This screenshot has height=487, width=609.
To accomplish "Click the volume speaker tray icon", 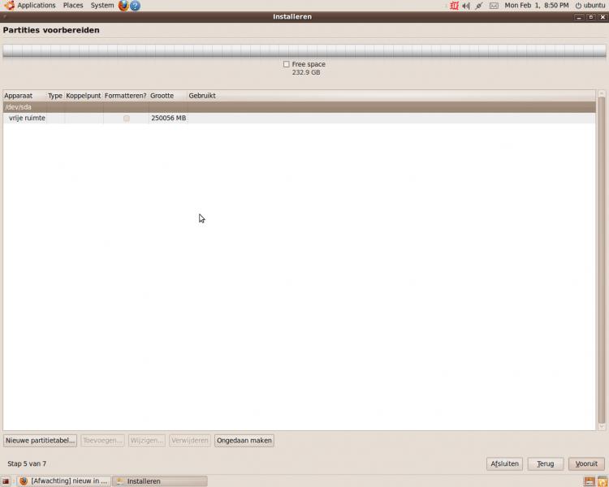I will click(466, 6).
